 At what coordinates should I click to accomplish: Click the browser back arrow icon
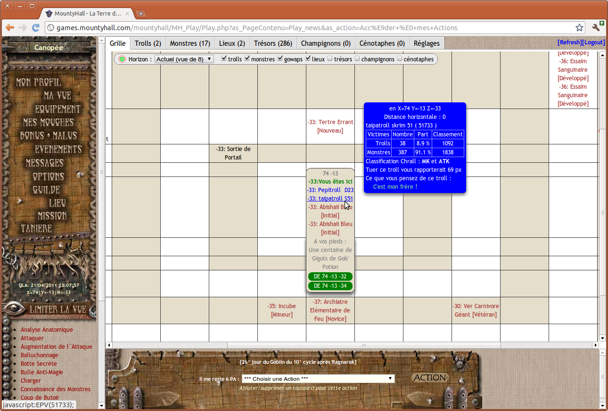pos(9,28)
